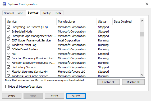Sort by the Service column header
The width and height of the screenshot is (151, 101).
pyautogui.click(x=31, y=22)
